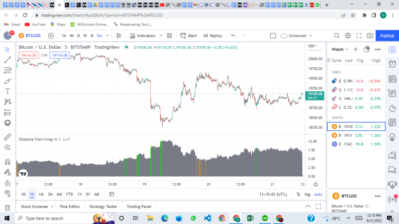
Task: Open the Alerts clock sidebar icon
Action: [392, 64]
